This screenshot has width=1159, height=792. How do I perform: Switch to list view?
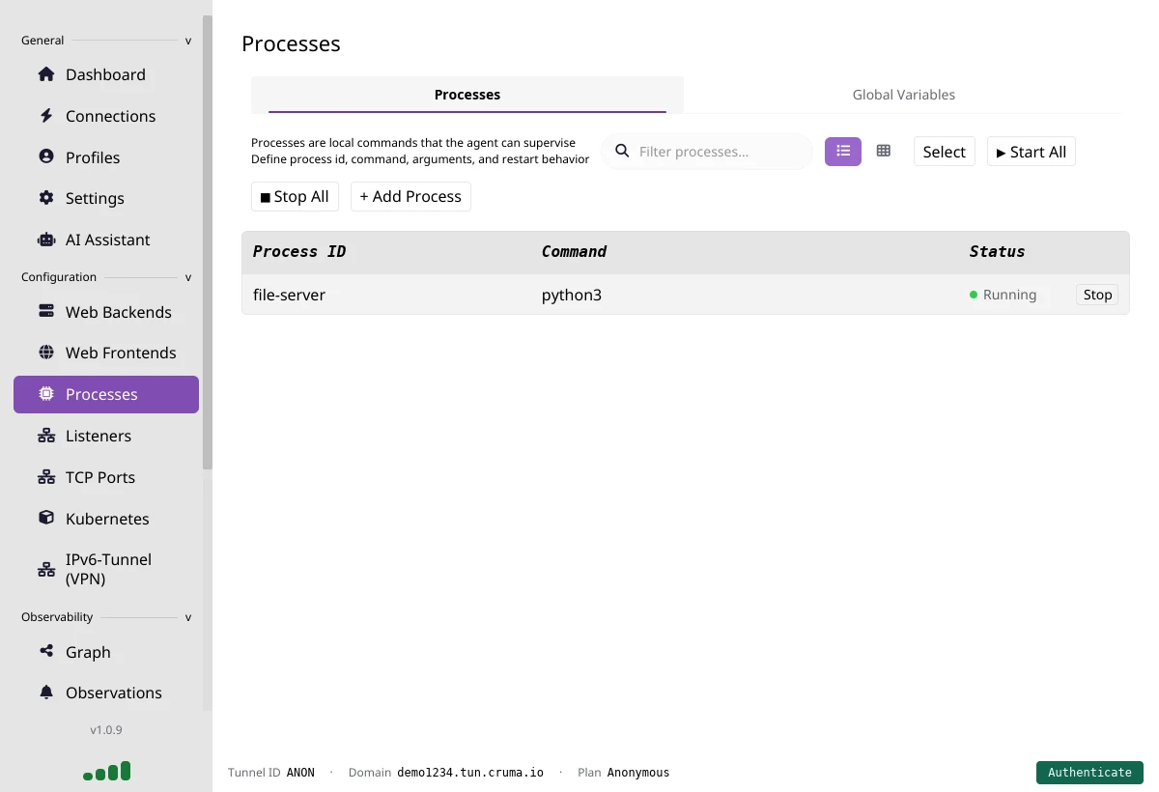pyautogui.click(x=843, y=151)
